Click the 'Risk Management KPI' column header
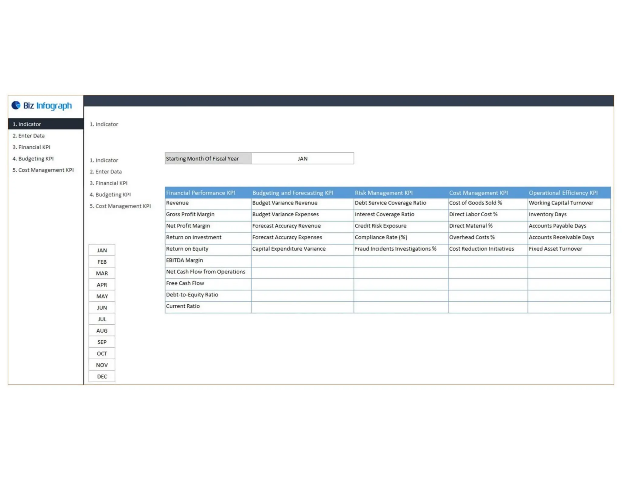This screenshot has height=480, width=622. coord(401,193)
